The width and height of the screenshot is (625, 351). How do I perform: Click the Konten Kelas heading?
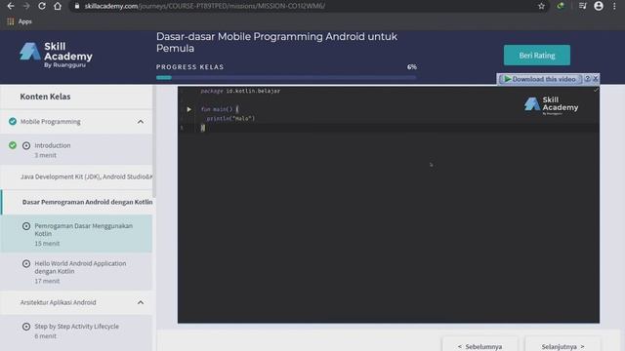coord(45,97)
